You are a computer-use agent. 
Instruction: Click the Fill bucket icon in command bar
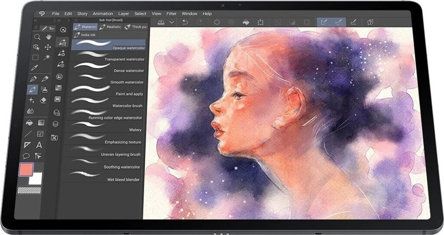pyautogui.click(x=245, y=22)
